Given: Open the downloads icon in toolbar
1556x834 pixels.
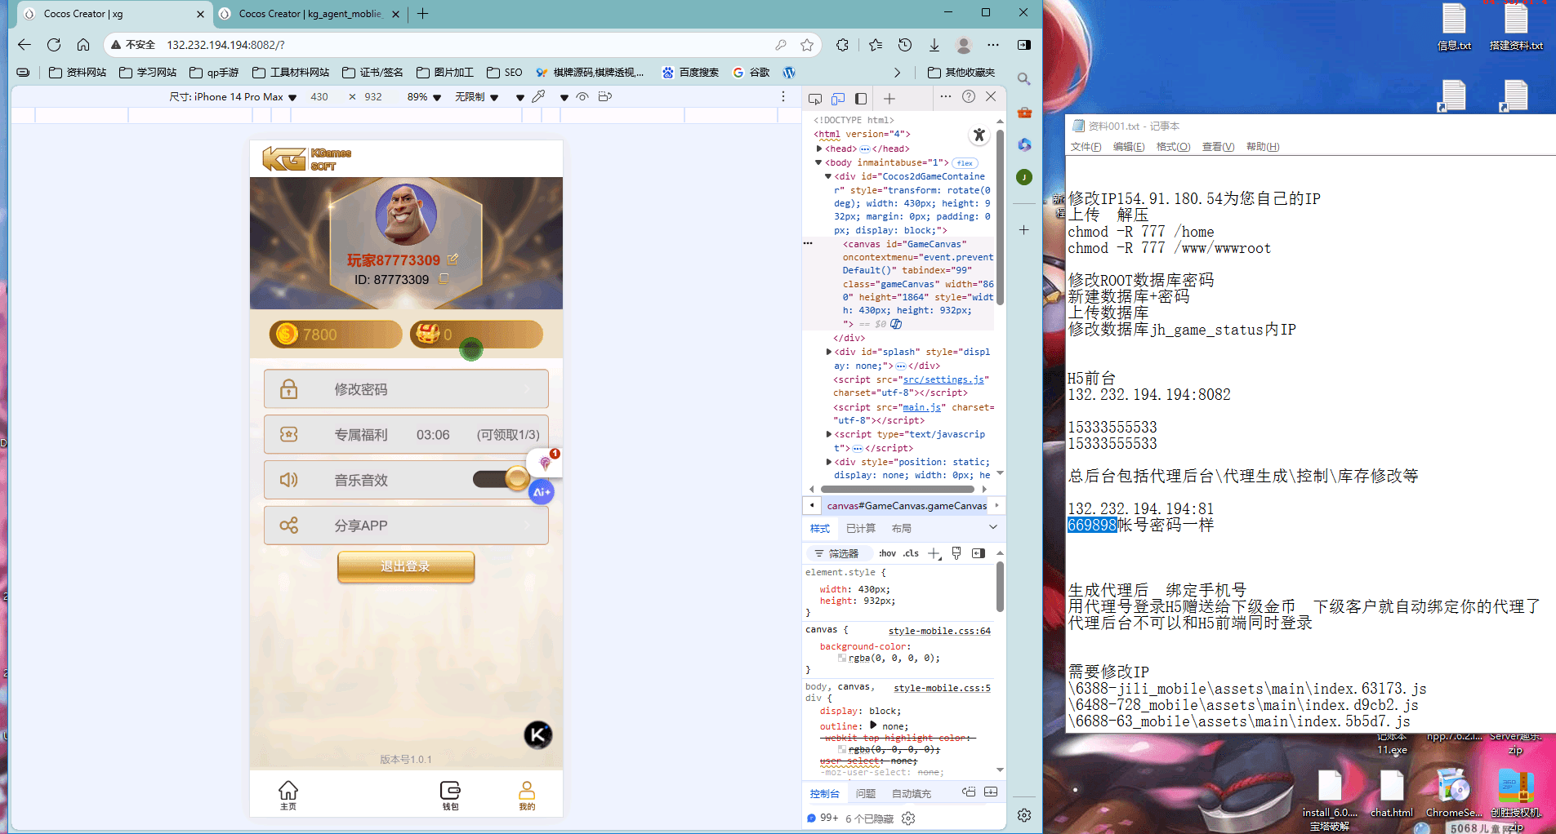Looking at the screenshot, I should (x=934, y=45).
